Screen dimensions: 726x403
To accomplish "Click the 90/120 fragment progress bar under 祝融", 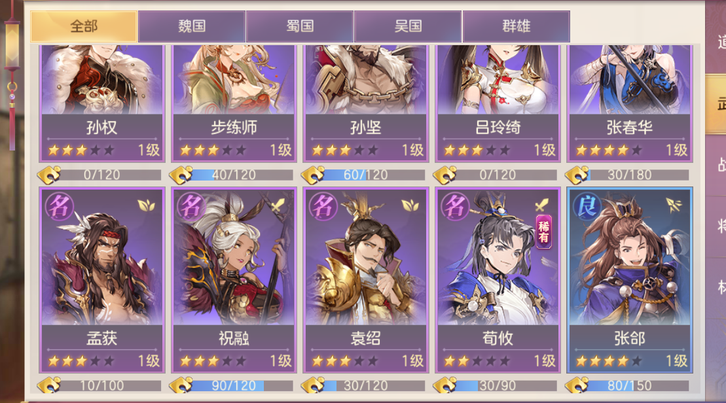I will [234, 385].
